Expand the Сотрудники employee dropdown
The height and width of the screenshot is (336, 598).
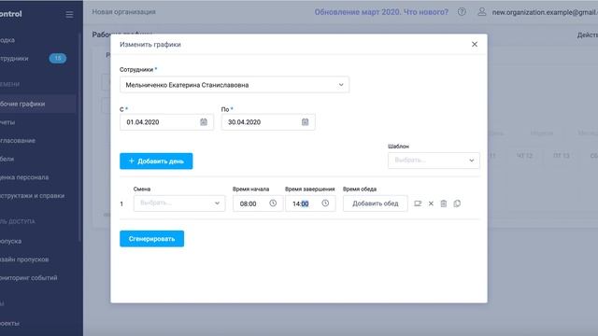click(235, 85)
